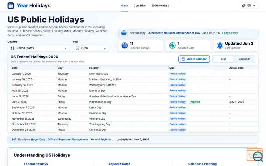Click the Martin Luther King, Jr. Day row
Viewport: 266px width, 166px height.
133,79
